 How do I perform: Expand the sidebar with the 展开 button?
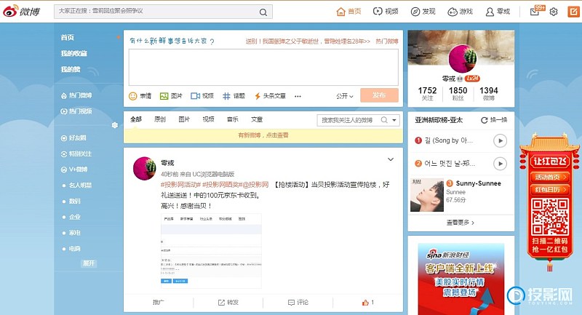[89, 263]
